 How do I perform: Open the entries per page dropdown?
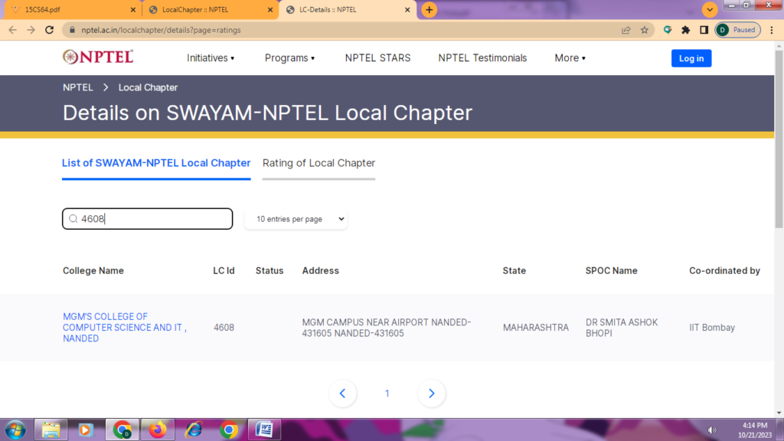(296, 219)
